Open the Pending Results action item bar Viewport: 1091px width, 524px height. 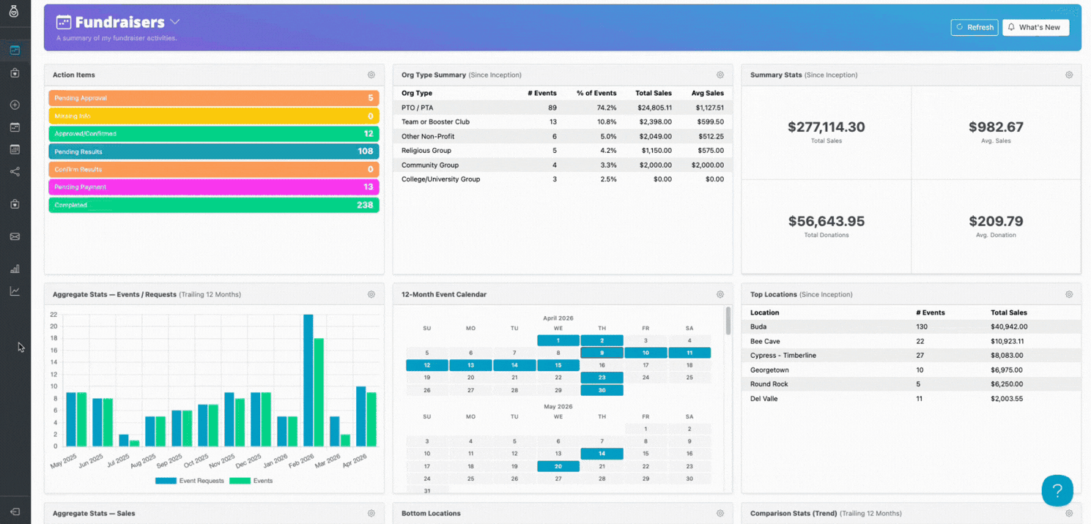214,151
